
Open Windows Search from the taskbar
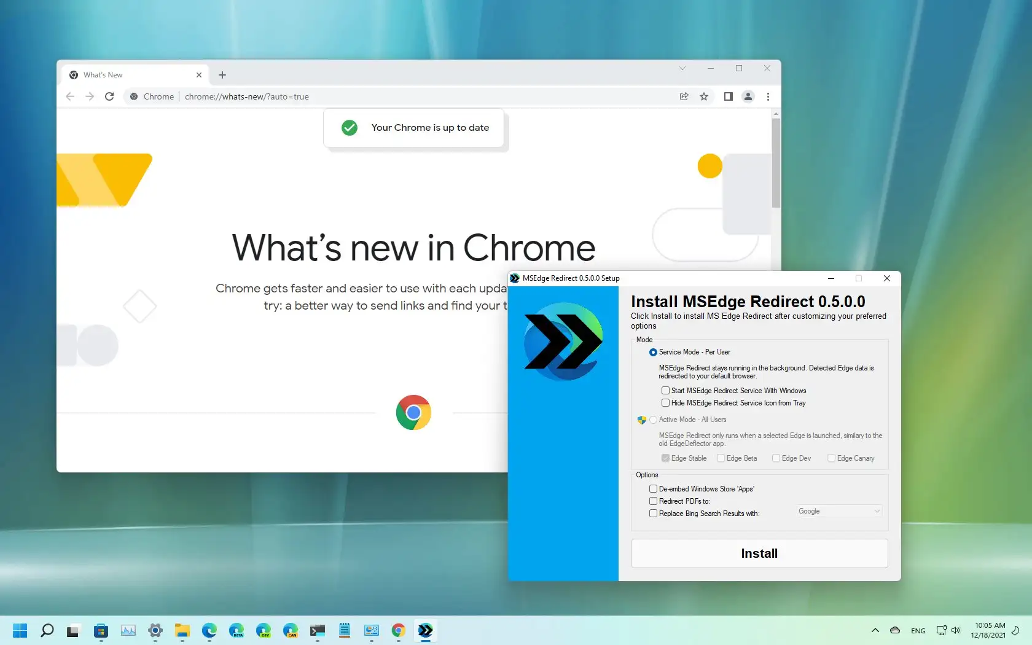pyautogui.click(x=47, y=630)
